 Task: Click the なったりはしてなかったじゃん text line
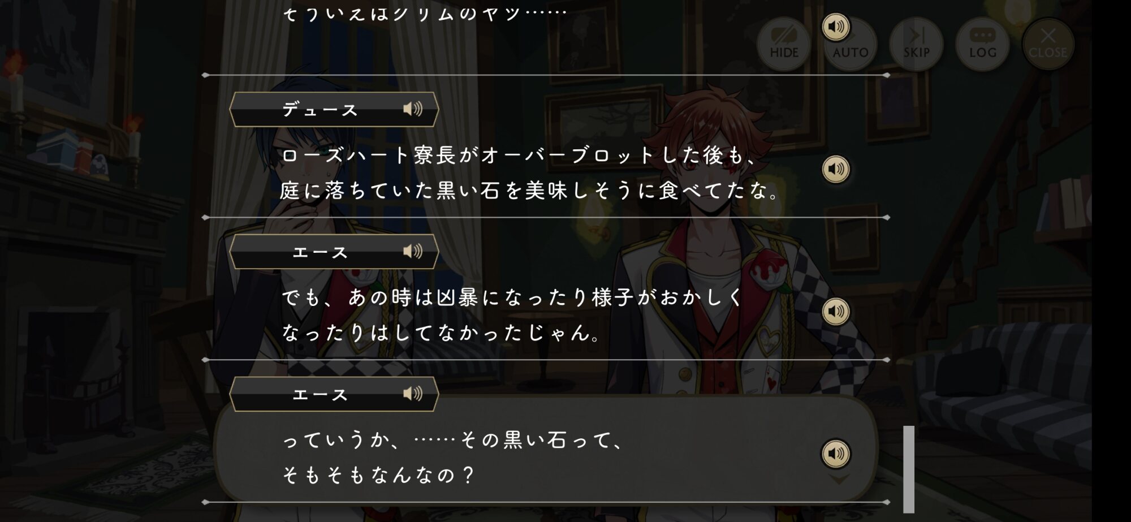point(442,333)
